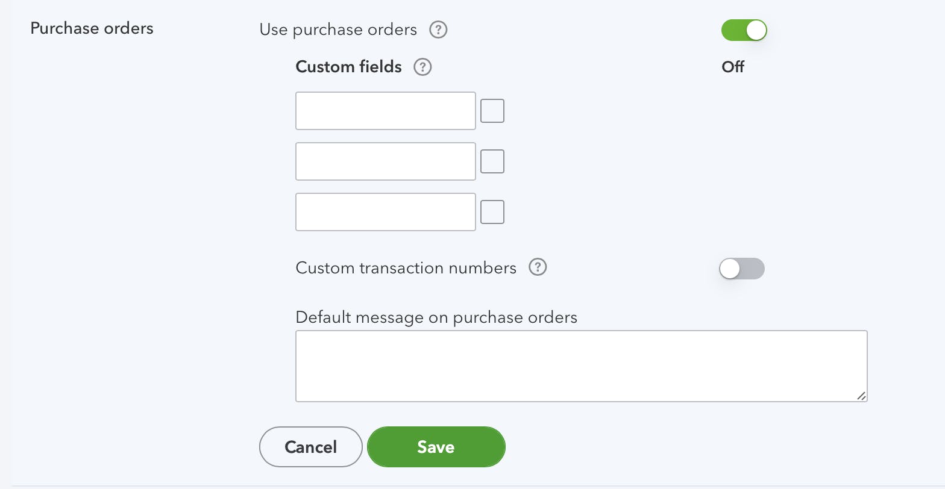
Task: Enable the Custom transaction numbers toggle
Action: (x=742, y=269)
